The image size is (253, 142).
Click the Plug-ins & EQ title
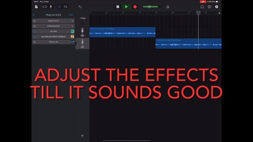click(x=53, y=15)
